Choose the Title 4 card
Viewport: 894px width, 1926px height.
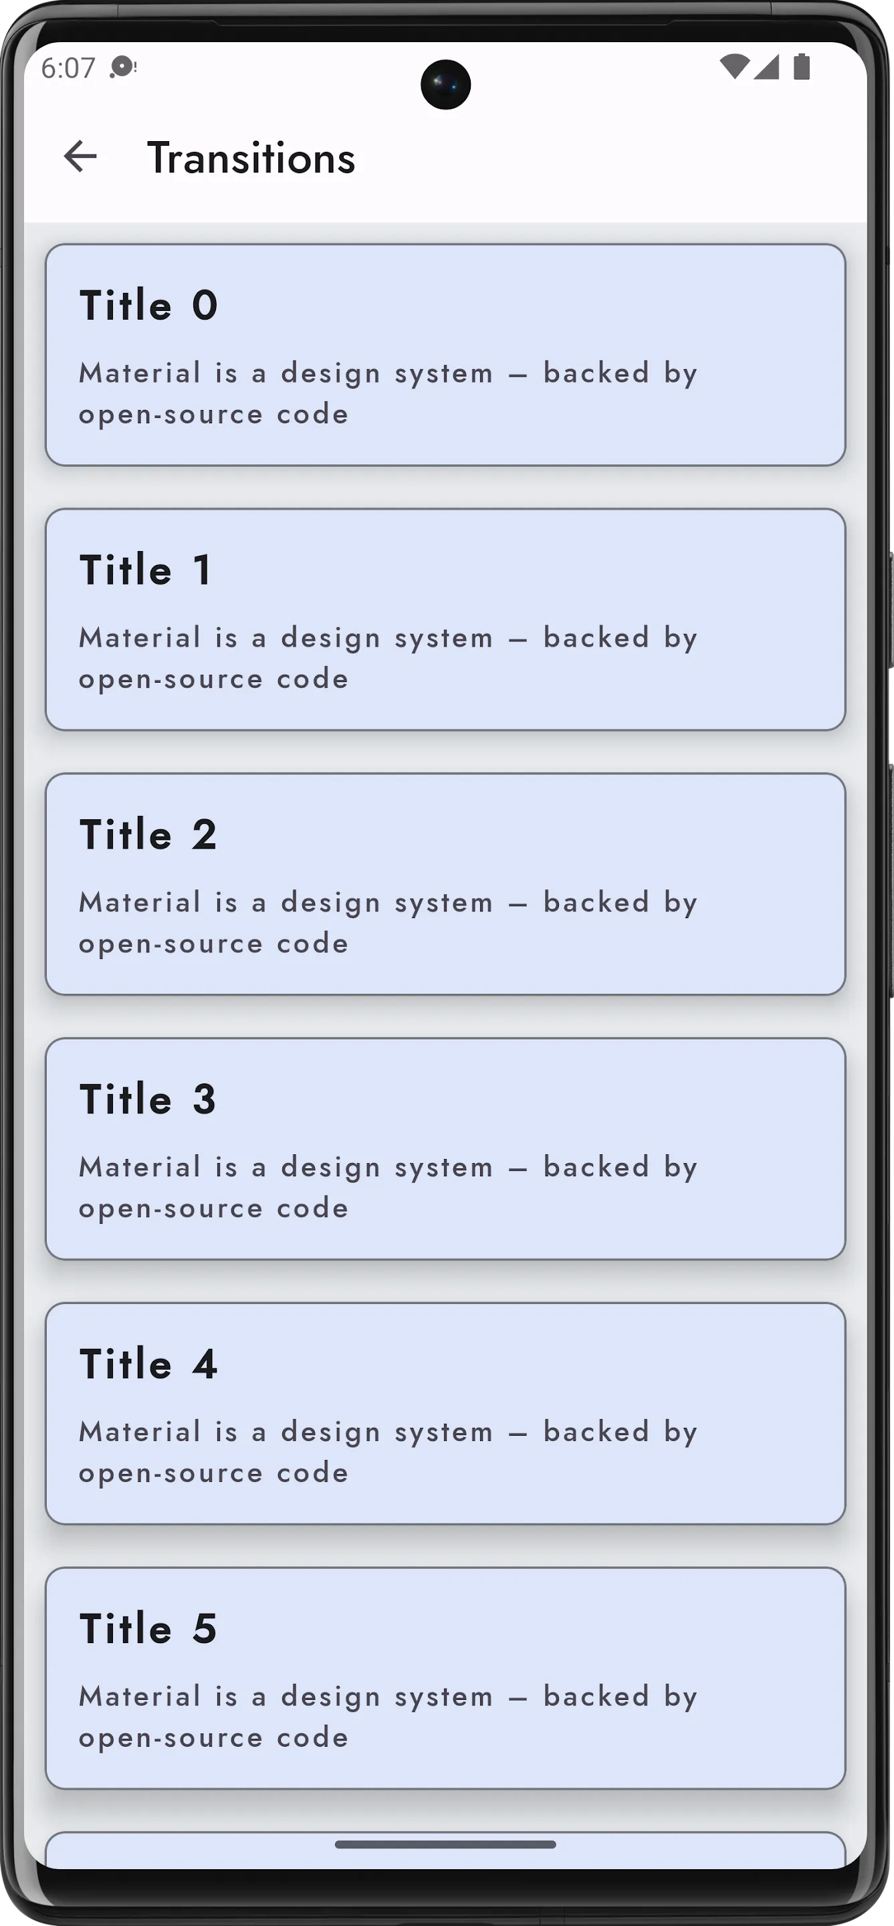click(445, 1414)
